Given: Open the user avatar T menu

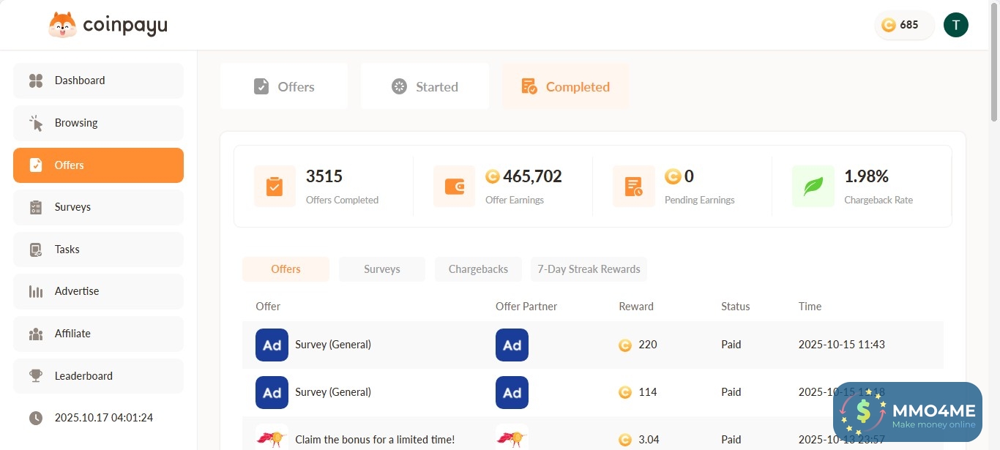Looking at the screenshot, I should (x=955, y=25).
